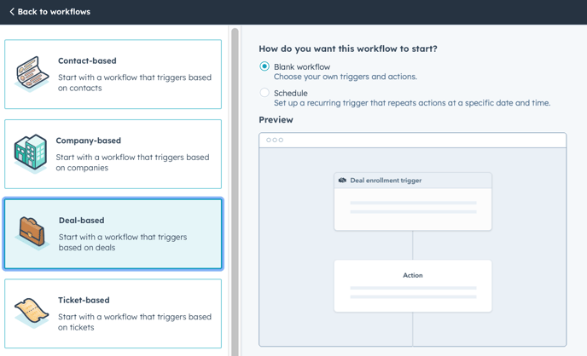Click the Deal-based briefcase icon

(x=32, y=233)
